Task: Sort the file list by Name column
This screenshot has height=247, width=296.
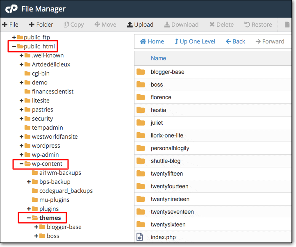Action: coord(158,58)
